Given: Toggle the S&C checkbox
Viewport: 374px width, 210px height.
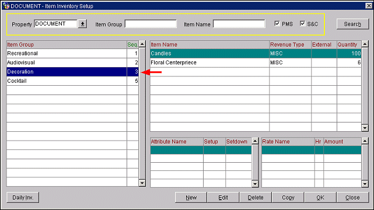Looking at the screenshot, I should (302, 23).
